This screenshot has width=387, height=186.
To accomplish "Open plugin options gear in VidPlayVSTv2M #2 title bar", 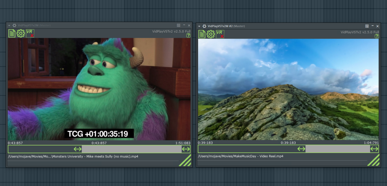I will click(204, 26).
